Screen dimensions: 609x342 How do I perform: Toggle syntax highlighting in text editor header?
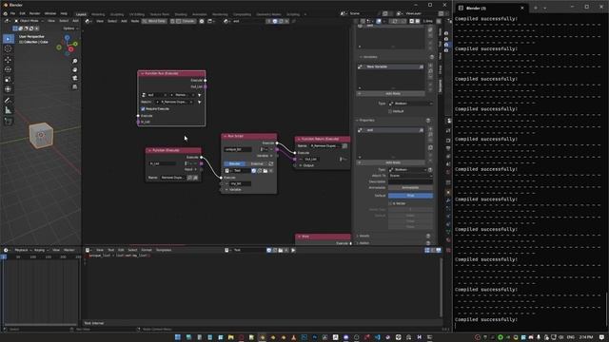pos(438,250)
